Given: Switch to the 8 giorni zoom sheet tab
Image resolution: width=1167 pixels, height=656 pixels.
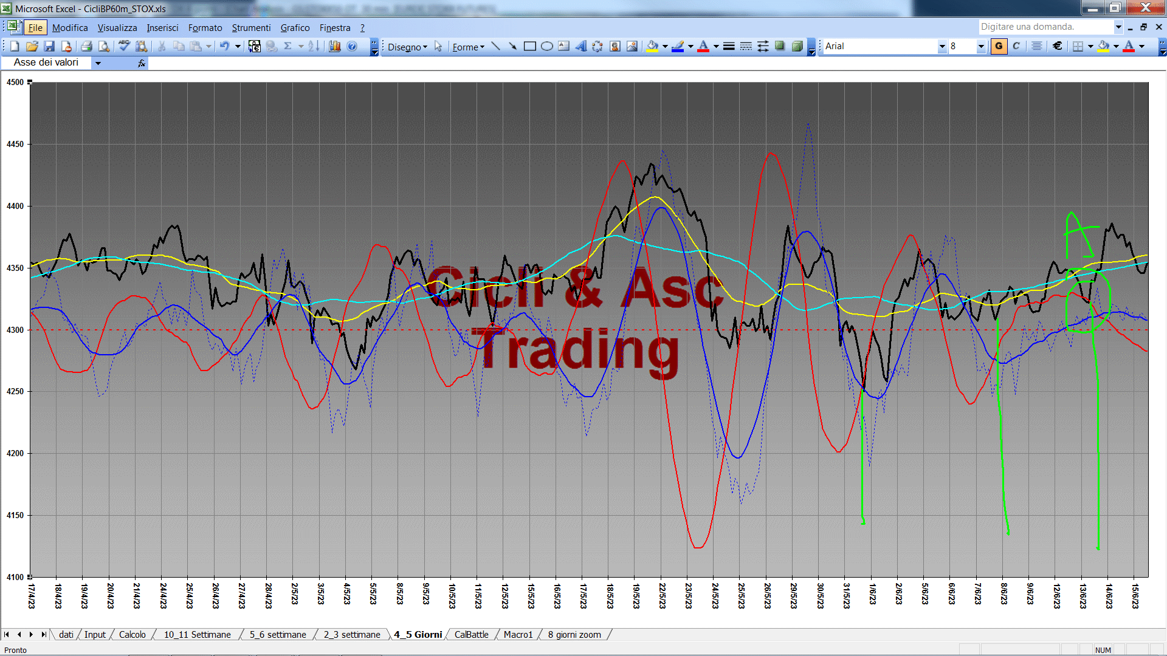Looking at the screenshot, I should [x=574, y=635].
